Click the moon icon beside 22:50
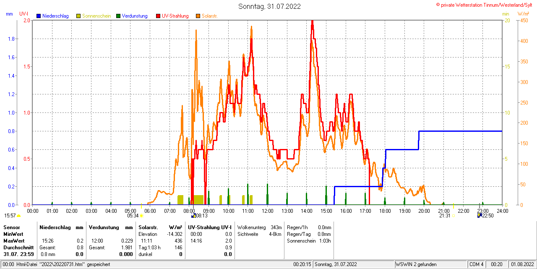 [480, 216]
